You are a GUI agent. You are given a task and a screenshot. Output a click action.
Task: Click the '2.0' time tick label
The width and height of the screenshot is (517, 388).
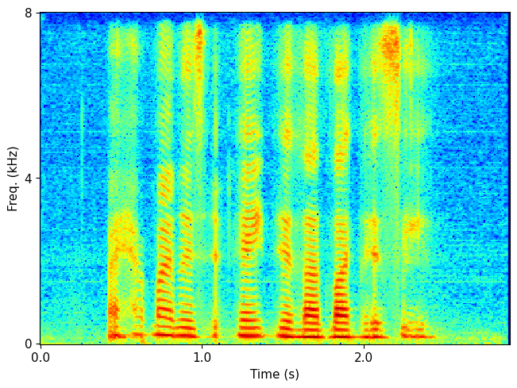[364, 357]
